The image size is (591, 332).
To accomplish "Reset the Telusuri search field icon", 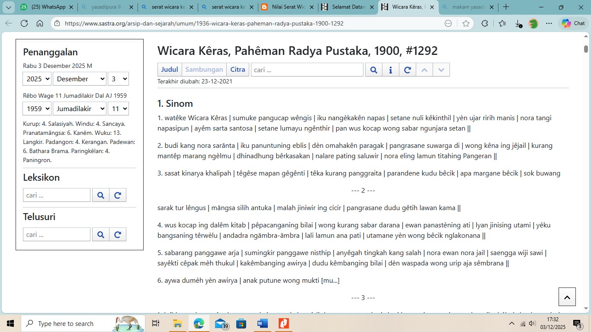I will click(x=118, y=235).
